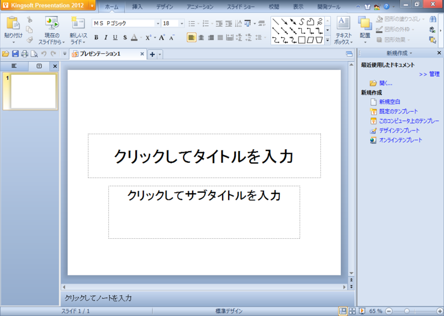Image resolution: width=444 pixels, height=316 pixels.
Task: Open the Help question mark icon
Action: pyautogui.click(x=386, y=7)
